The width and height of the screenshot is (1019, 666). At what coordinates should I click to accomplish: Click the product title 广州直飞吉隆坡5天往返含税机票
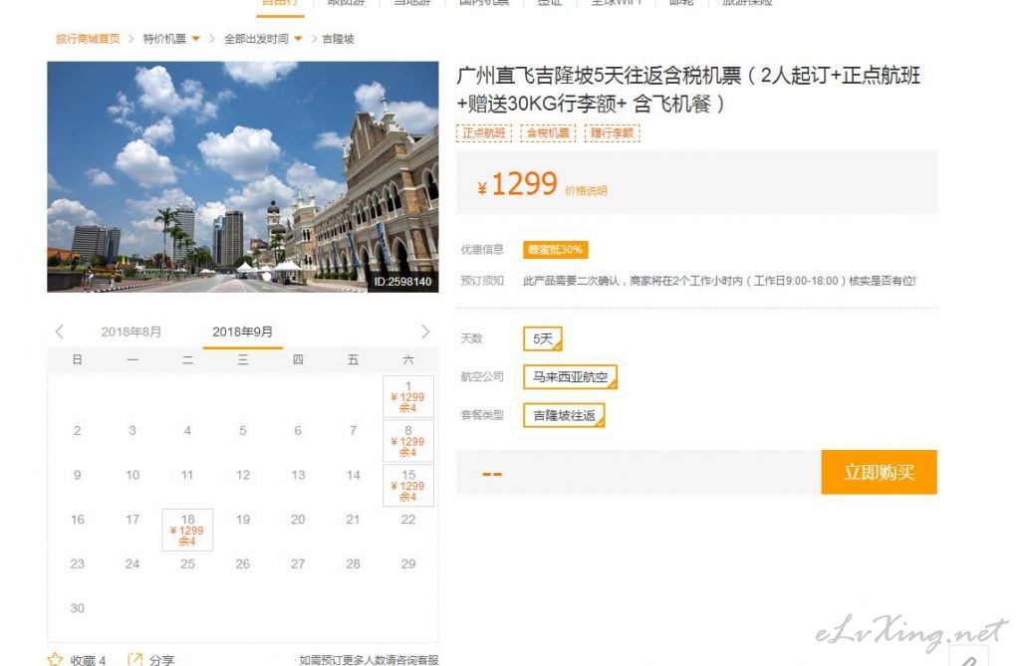[688, 89]
